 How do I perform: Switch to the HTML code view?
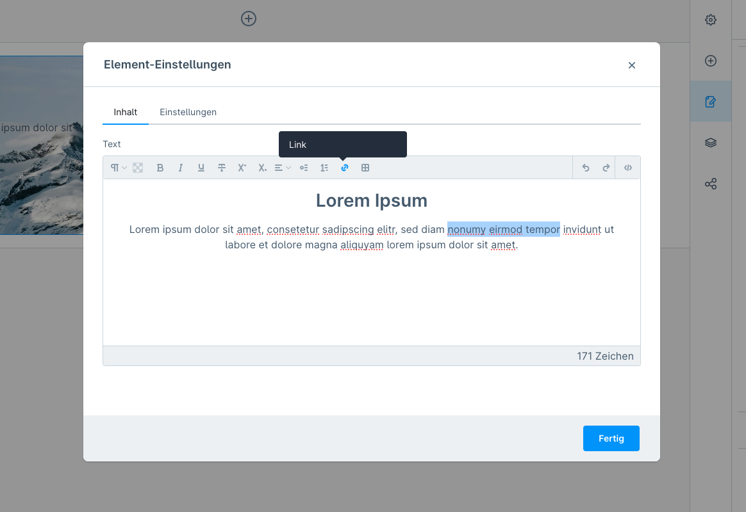point(628,168)
